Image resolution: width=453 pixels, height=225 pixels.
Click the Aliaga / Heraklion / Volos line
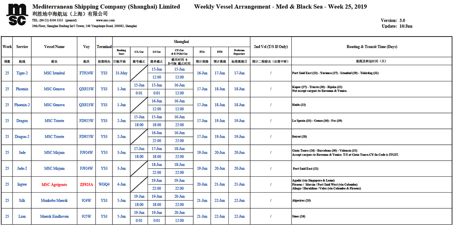click(326, 188)
